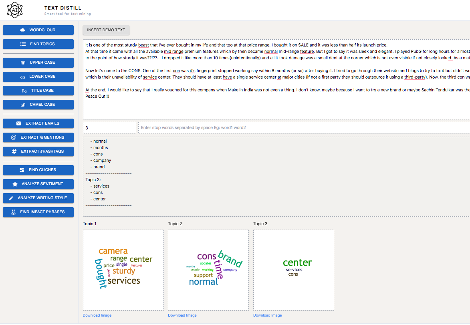Click the envelope icon on Extract Emails
Viewport: 470px width, 325px height.
pos(18,123)
